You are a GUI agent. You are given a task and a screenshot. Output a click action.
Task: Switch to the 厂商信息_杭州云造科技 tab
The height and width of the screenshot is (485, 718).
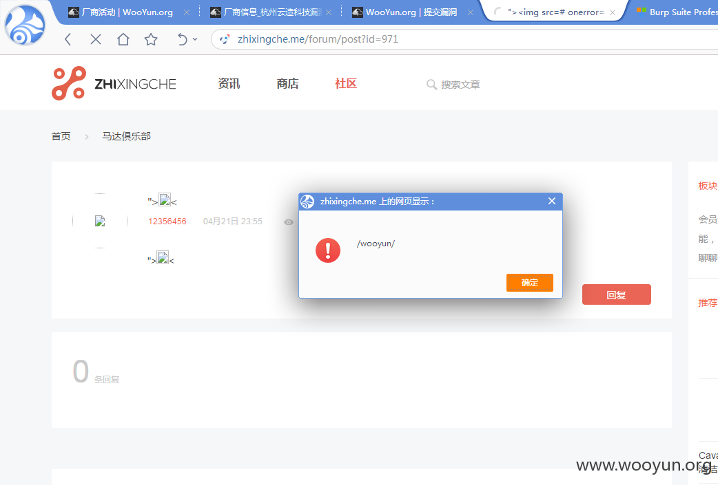point(266,12)
